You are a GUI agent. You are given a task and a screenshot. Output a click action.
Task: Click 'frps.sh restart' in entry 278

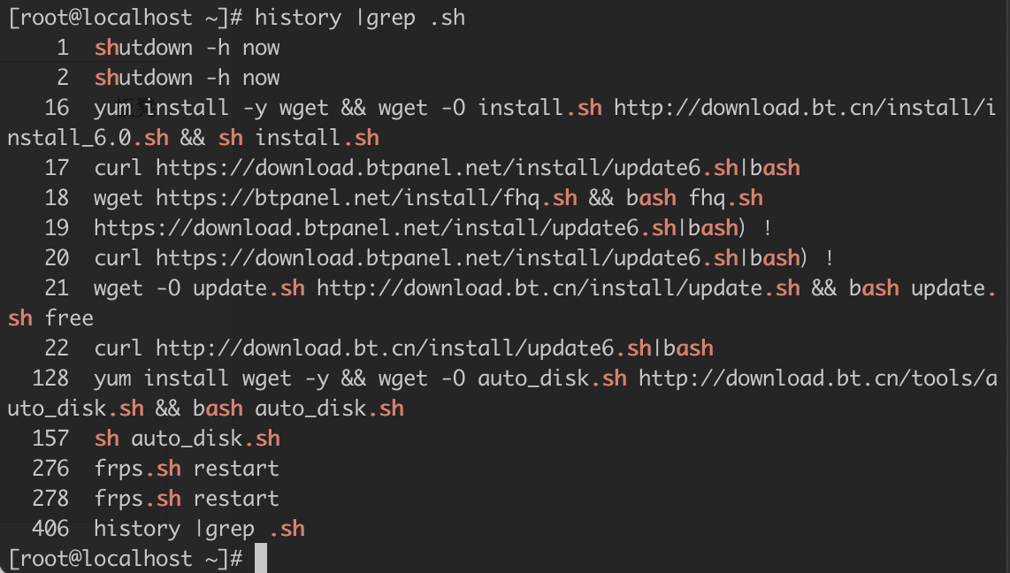[187, 499]
